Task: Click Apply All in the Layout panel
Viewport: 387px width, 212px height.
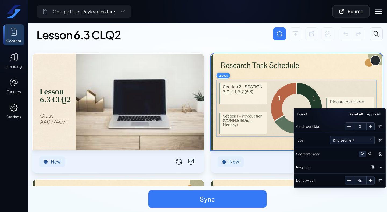Action: coord(374,114)
